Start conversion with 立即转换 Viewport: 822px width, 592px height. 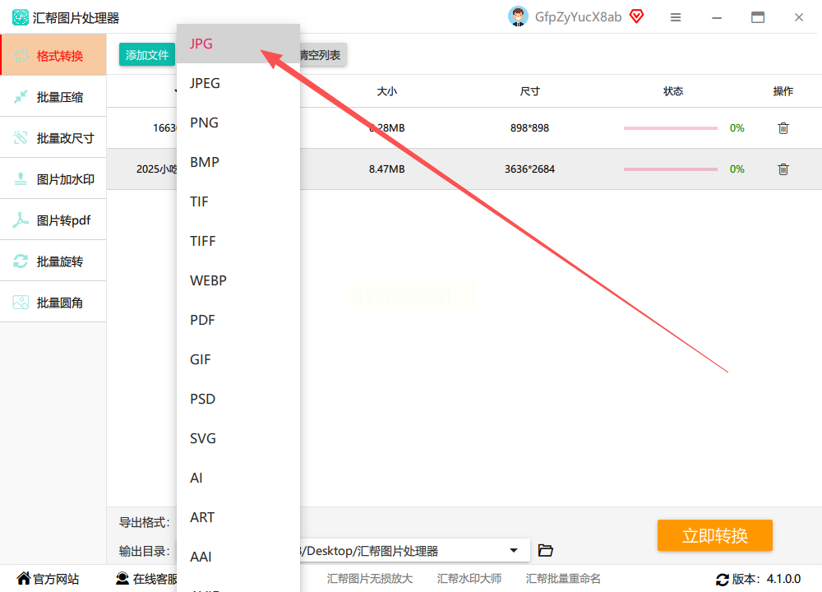pyautogui.click(x=714, y=535)
